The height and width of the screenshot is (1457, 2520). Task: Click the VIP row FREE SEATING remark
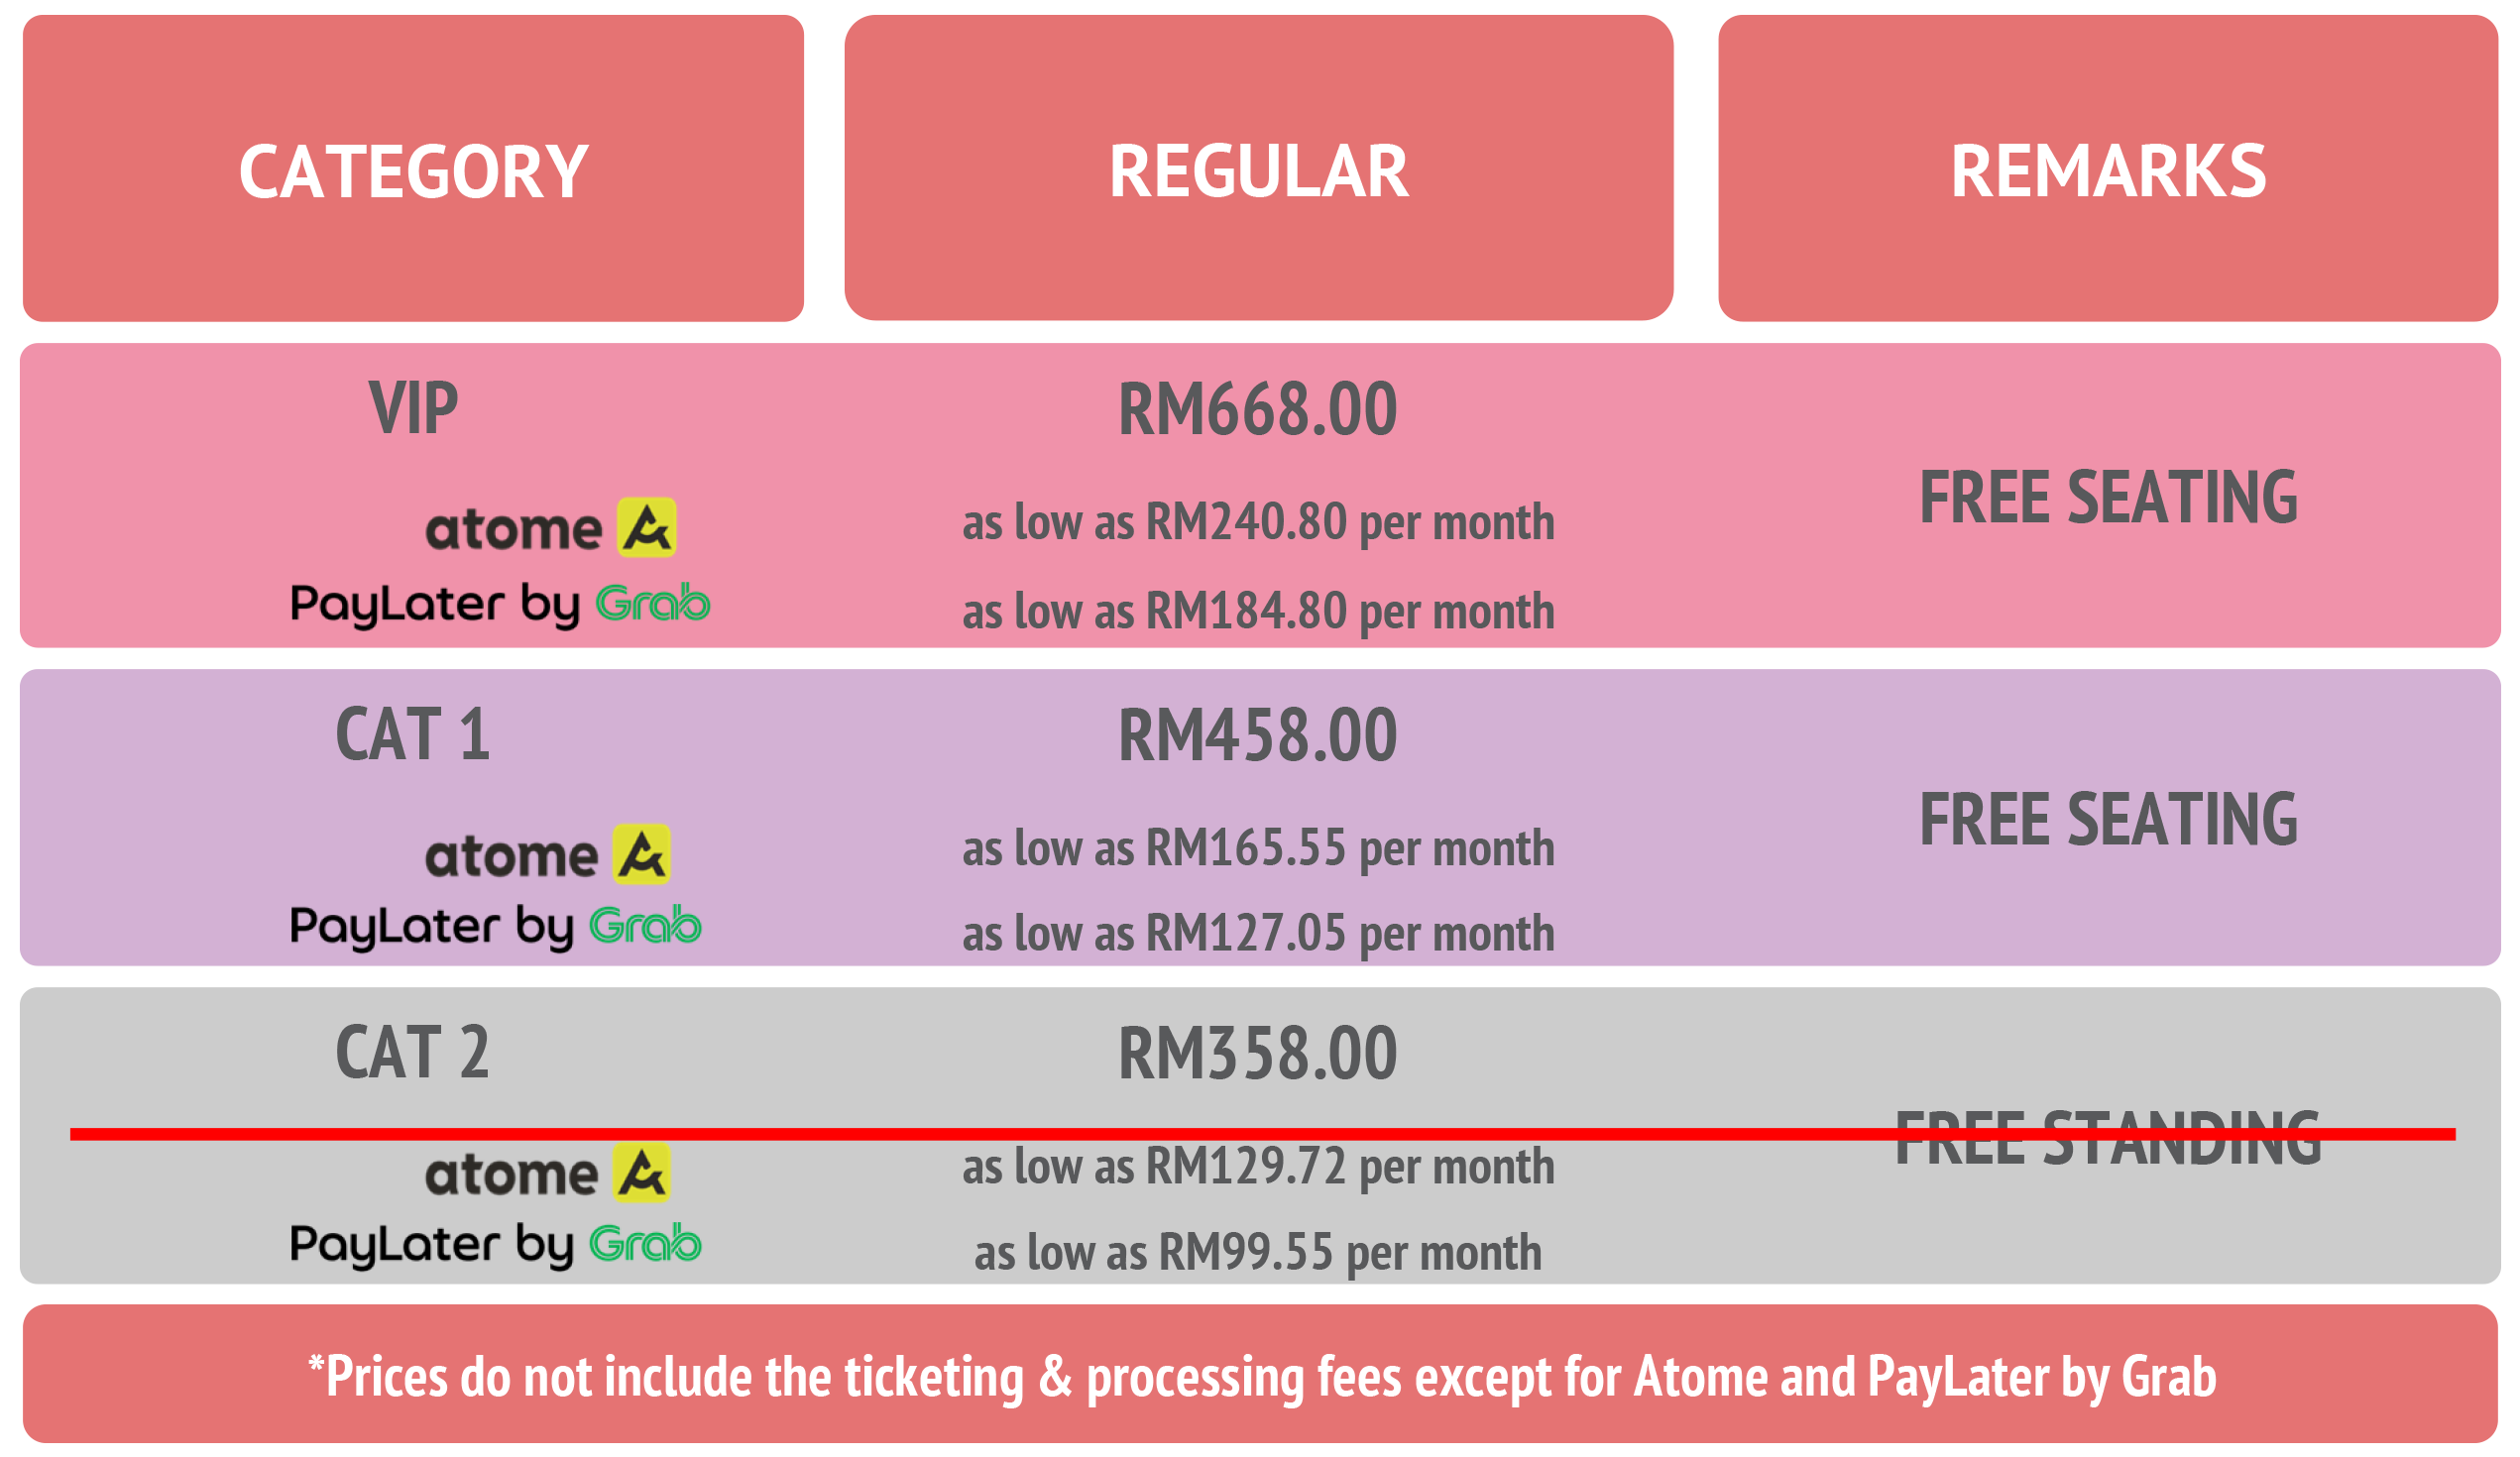click(2109, 497)
